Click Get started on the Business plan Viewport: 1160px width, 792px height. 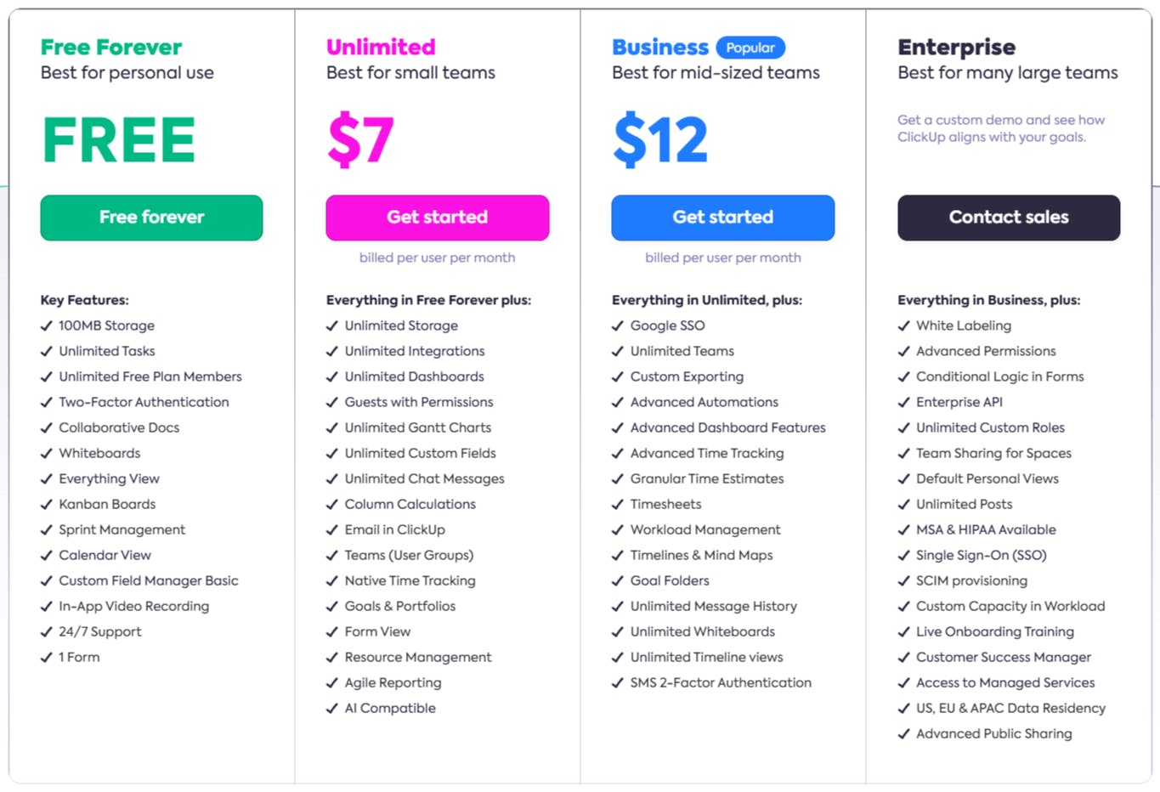722,218
